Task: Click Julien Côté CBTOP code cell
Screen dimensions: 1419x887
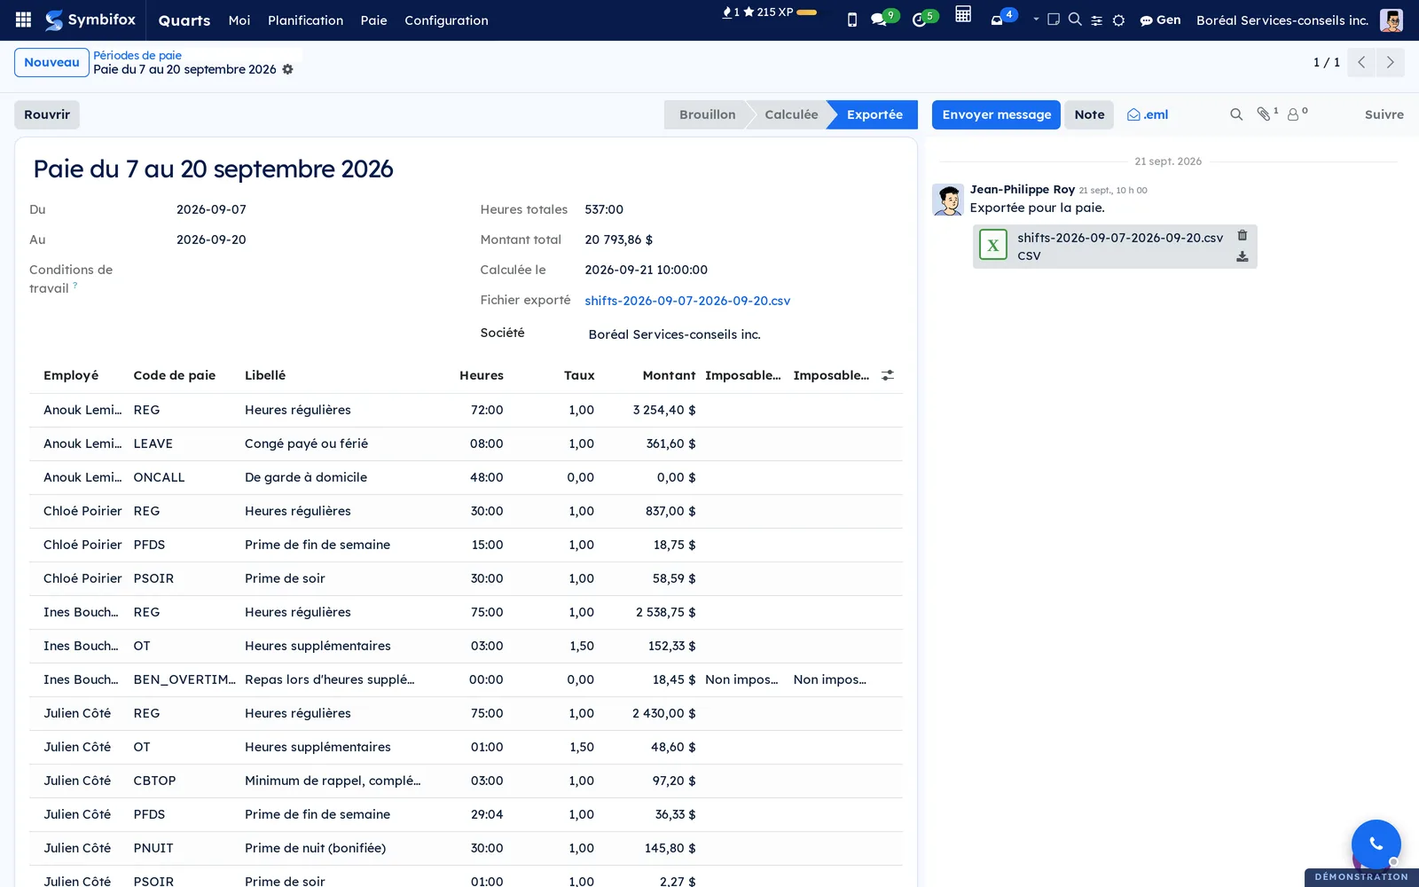Action: 154,781
